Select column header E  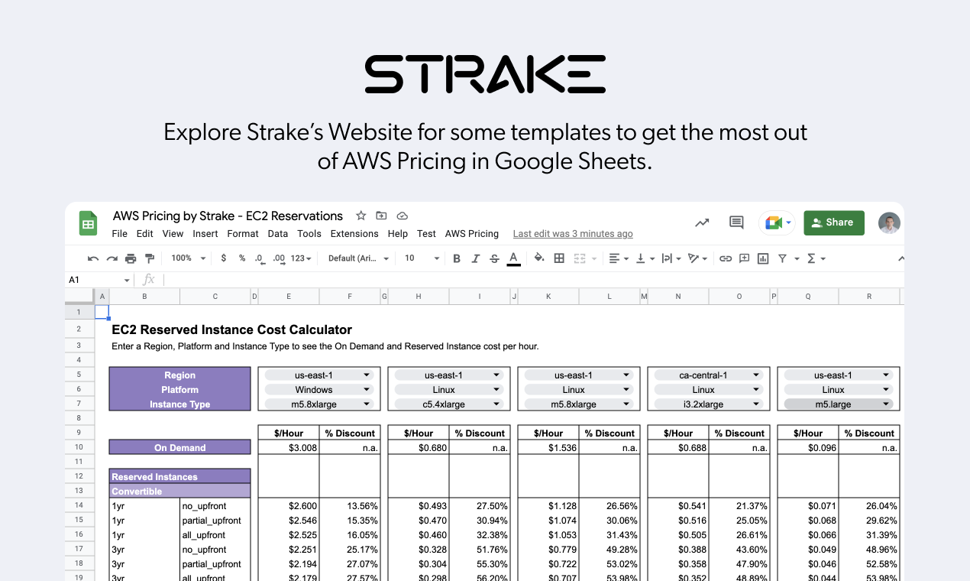pyautogui.click(x=288, y=297)
